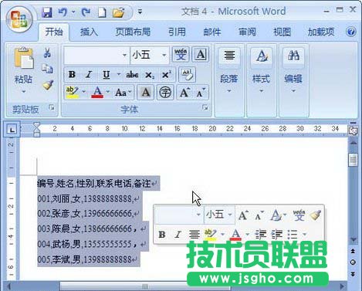The image size is (362, 291).
Task: Toggle underline in the ribbon
Action: click(106, 75)
